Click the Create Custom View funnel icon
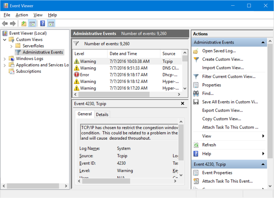The image size is (274, 198). coord(196,59)
